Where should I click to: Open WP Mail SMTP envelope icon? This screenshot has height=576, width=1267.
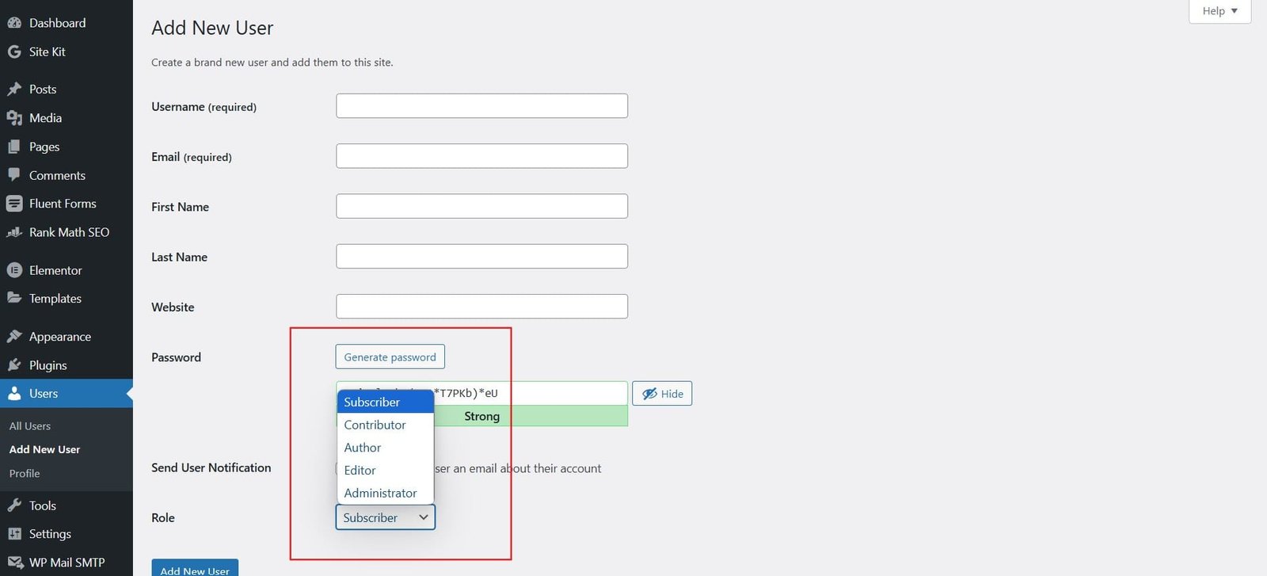14,563
